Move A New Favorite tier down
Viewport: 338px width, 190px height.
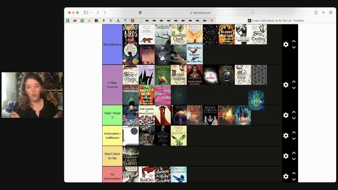[294, 88]
